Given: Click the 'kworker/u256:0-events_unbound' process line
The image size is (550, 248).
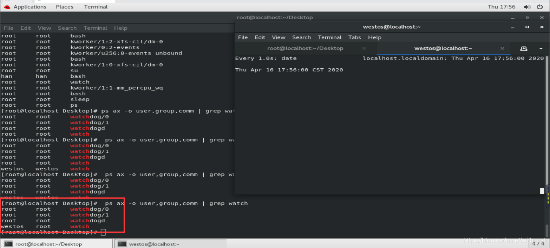Looking at the screenshot, I should tap(91, 53).
